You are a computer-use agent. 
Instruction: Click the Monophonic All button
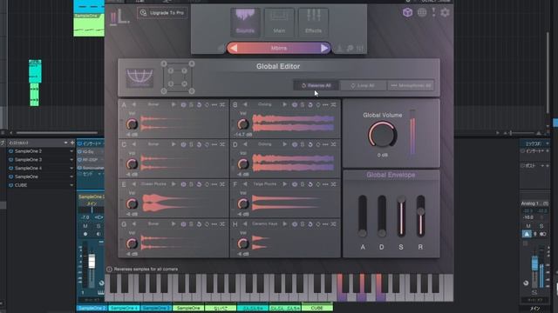tap(411, 85)
